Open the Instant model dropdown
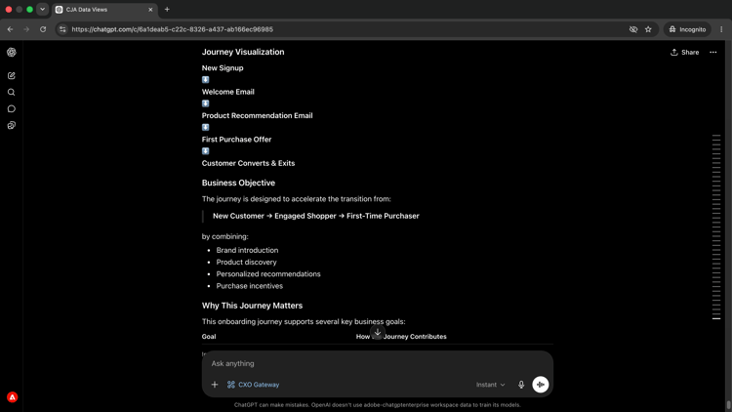732x412 pixels. (490, 385)
